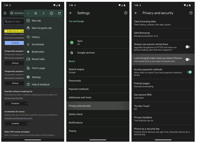
Task: Open Payment methods settings row
Action: coord(98,89)
